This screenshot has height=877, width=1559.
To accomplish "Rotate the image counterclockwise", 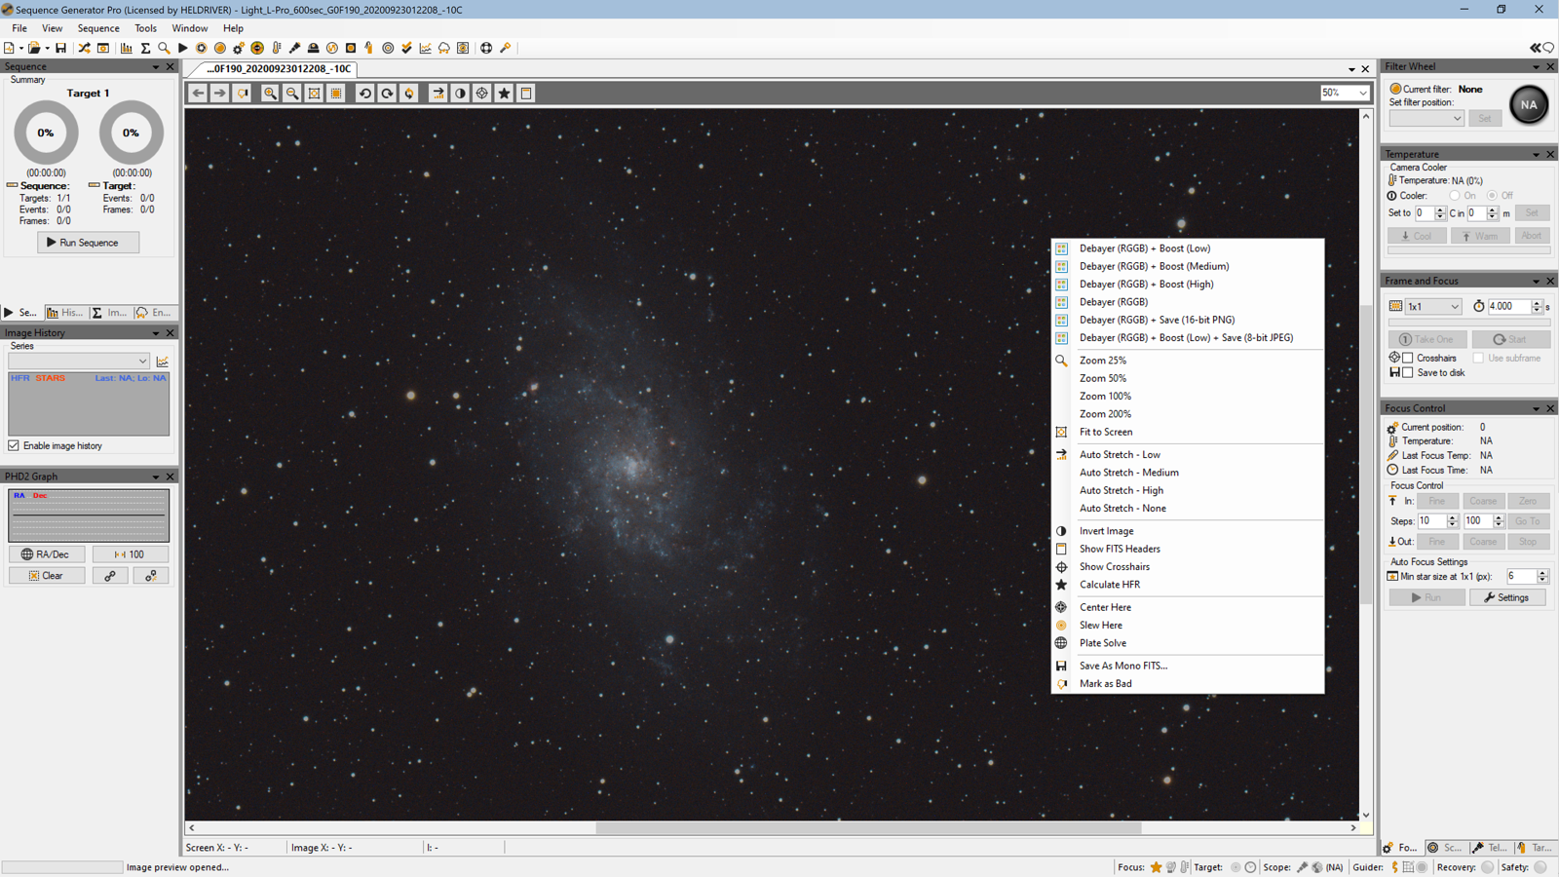I will [363, 93].
